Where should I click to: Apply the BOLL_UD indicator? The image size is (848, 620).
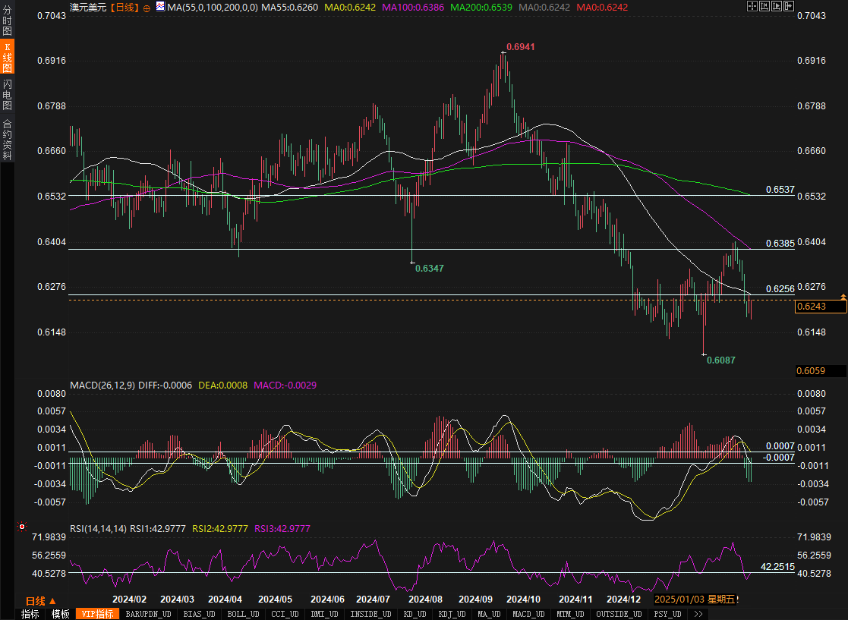(243, 614)
